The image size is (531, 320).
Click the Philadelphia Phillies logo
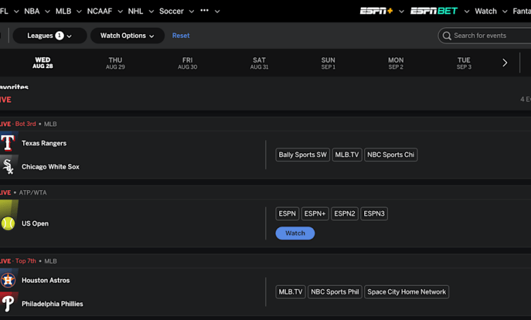coord(7,304)
